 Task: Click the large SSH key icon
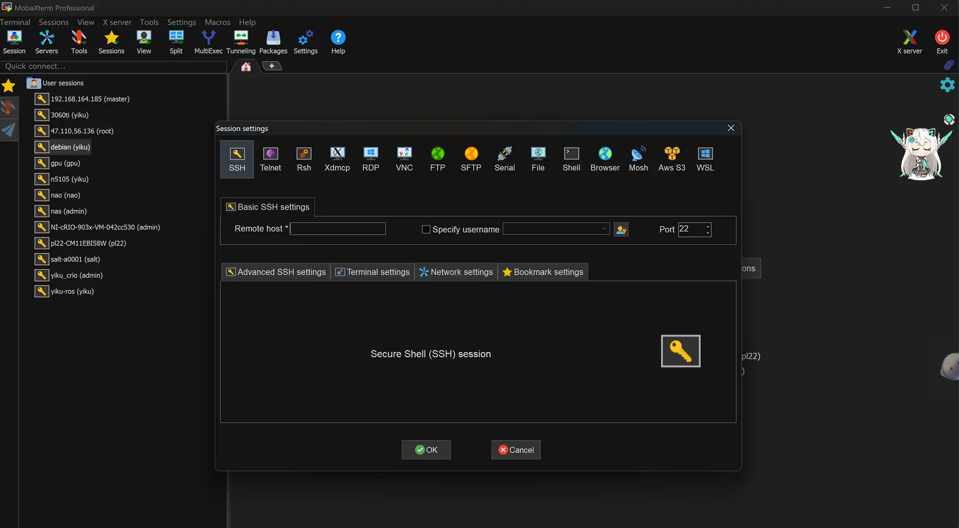pyautogui.click(x=680, y=351)
